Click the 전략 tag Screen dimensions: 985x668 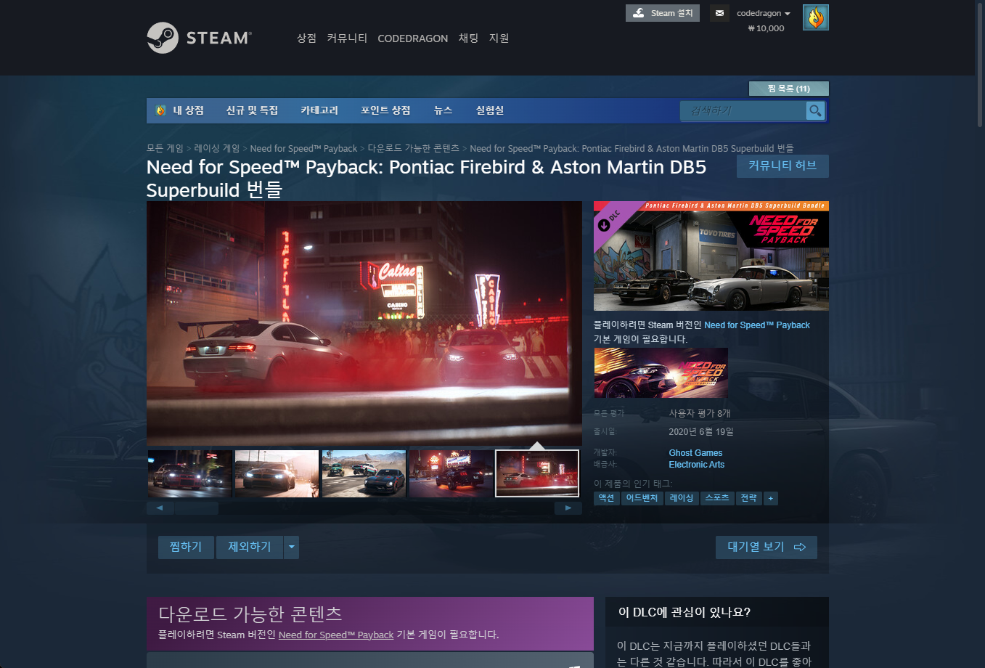[749, 498]
